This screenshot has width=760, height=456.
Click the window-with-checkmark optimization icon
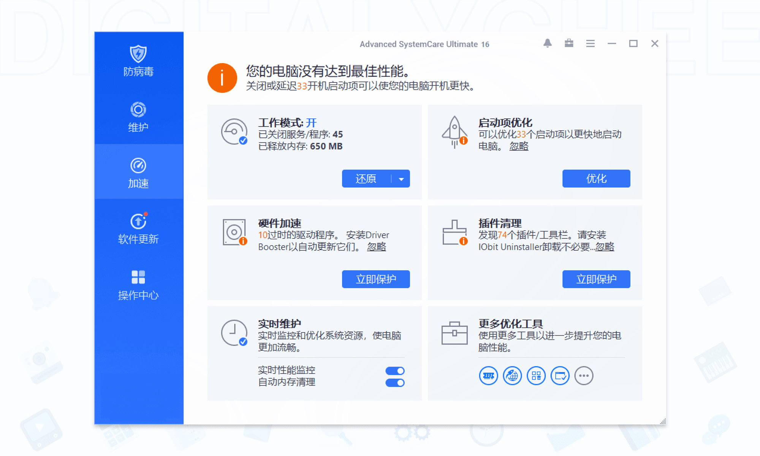(x=560, y=375)
